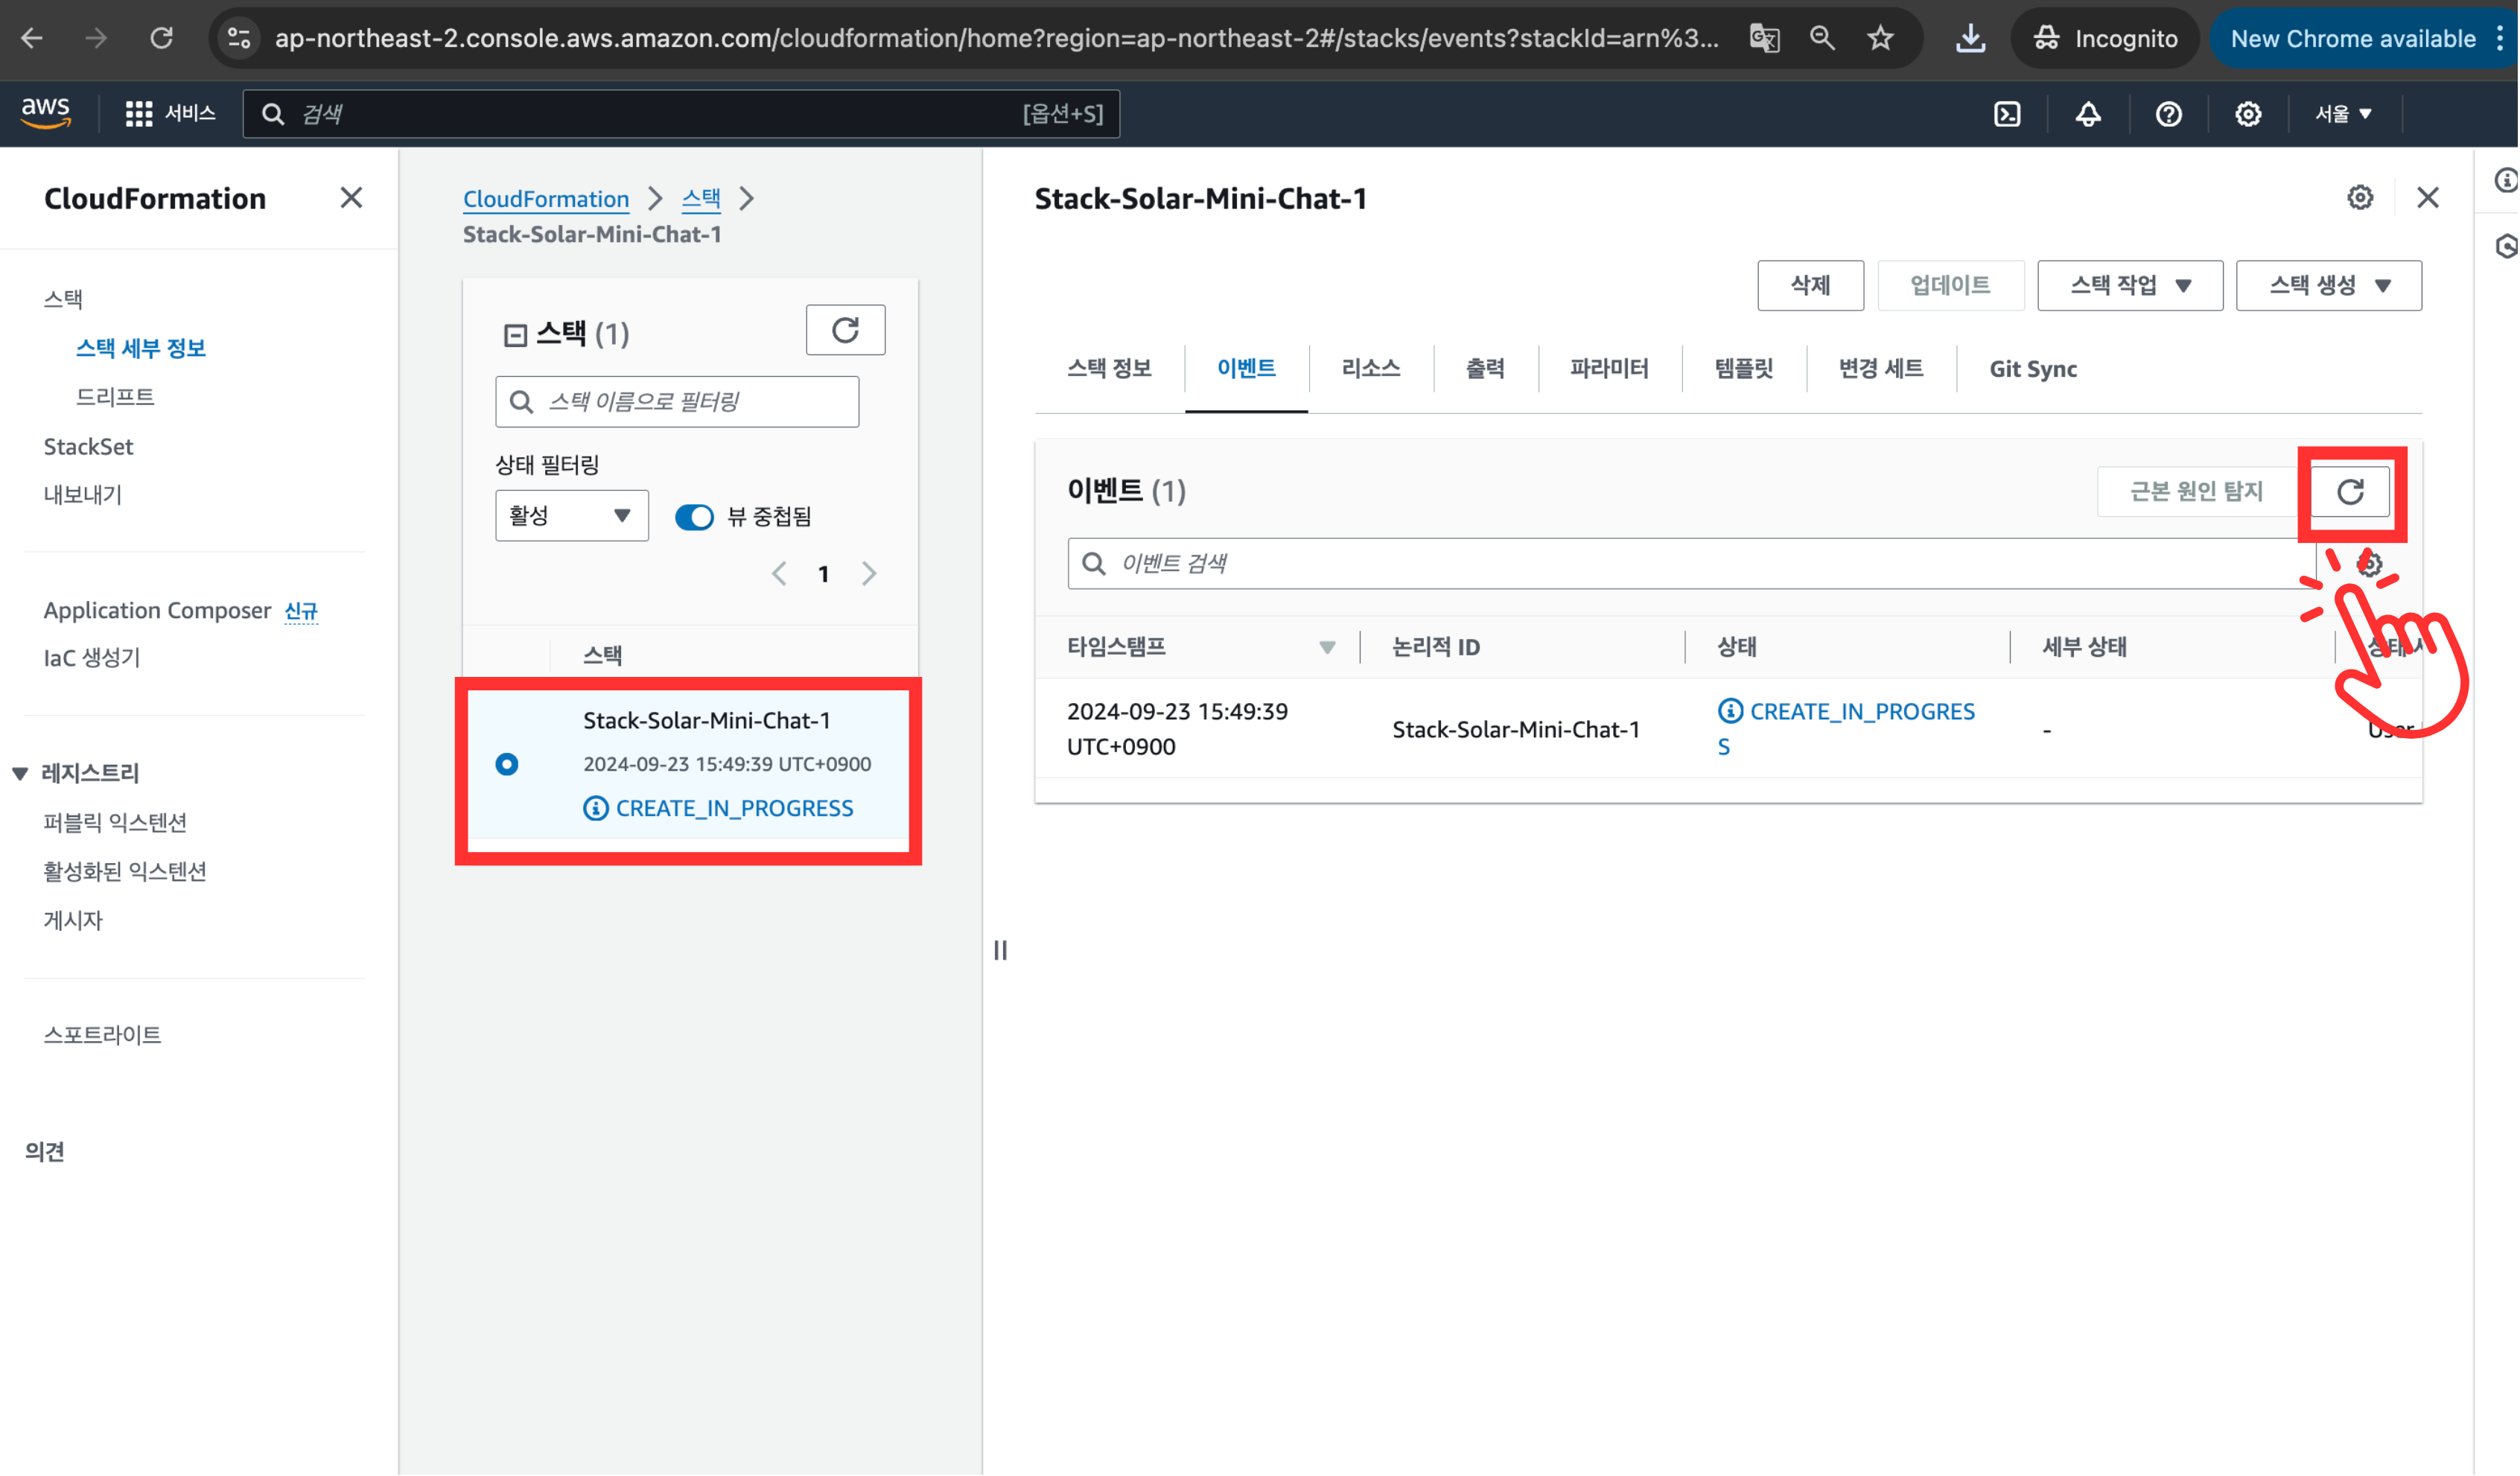Open Chrome downloads icon
2520x1476 pixels.
click(1971, 38)
